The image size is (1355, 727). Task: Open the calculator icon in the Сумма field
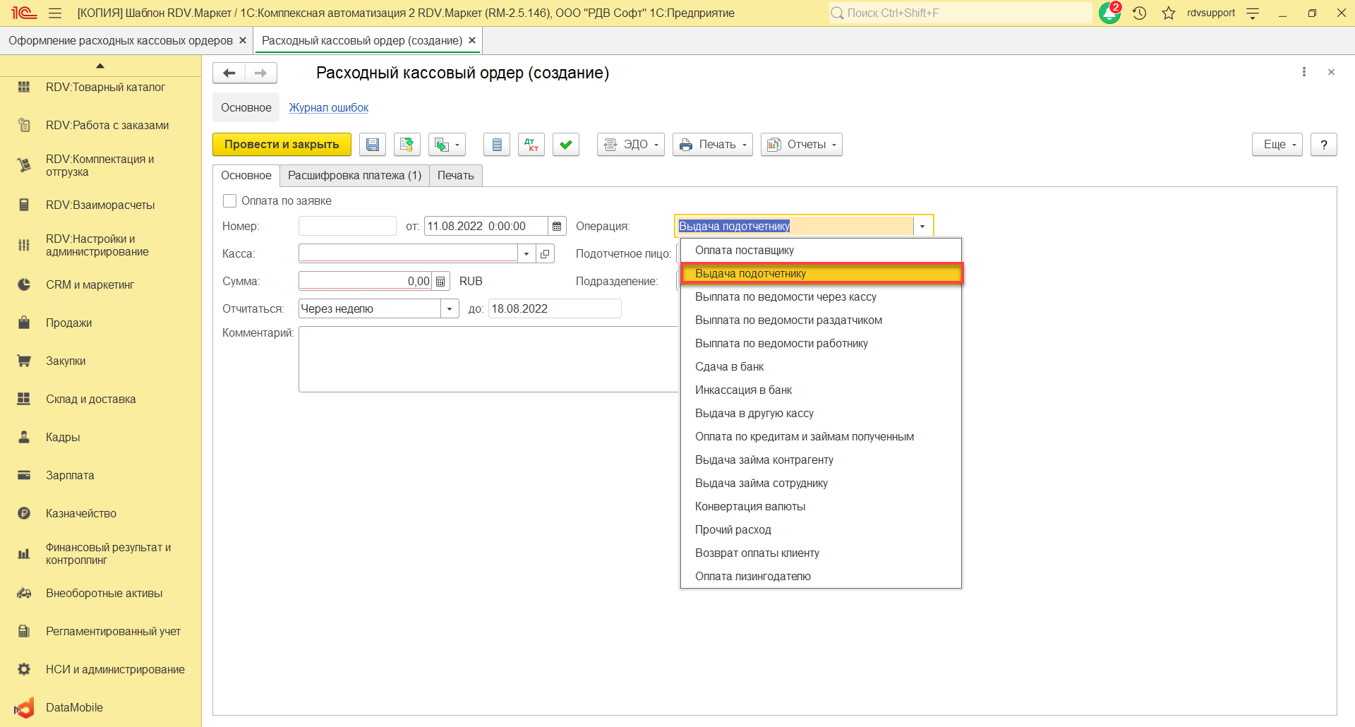440,282
